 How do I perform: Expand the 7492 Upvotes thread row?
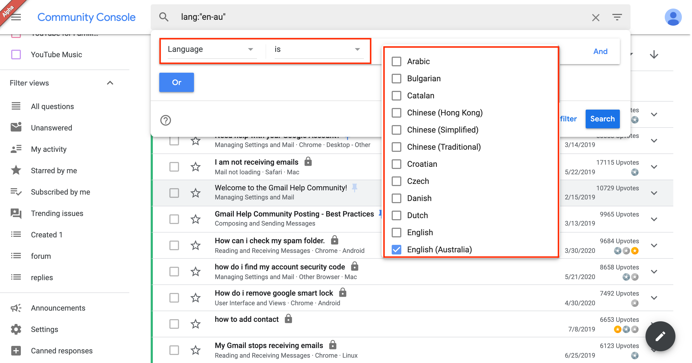point(654,298)
